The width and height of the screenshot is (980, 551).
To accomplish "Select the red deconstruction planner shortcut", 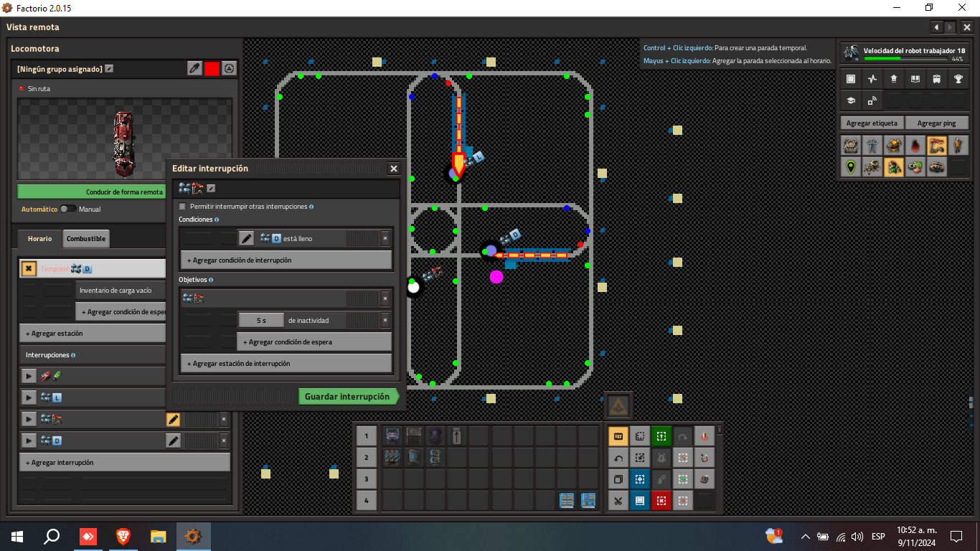I will tap(661, 500).
